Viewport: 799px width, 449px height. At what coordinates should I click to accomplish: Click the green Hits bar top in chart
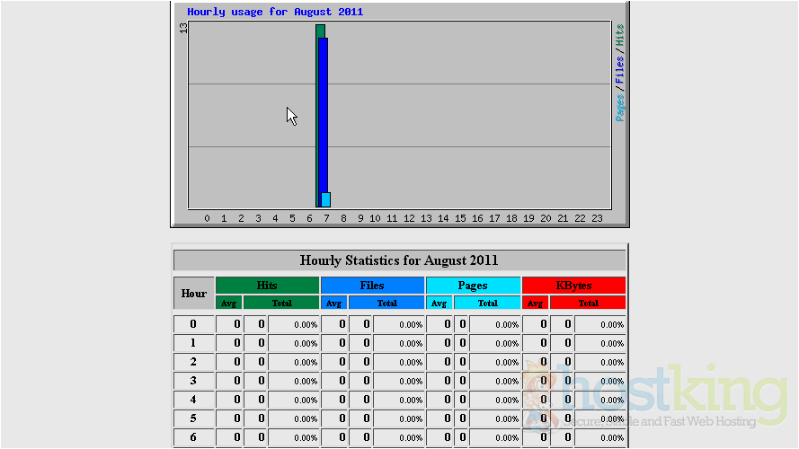319,31
